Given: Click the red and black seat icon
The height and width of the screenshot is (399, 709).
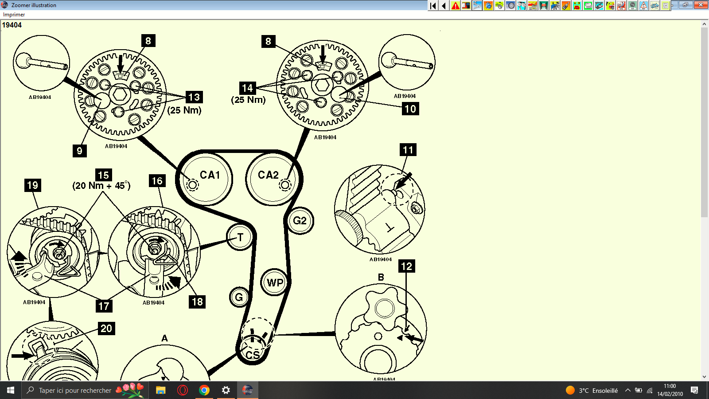Looking at the screenshot, I should (x=466, y=6).
